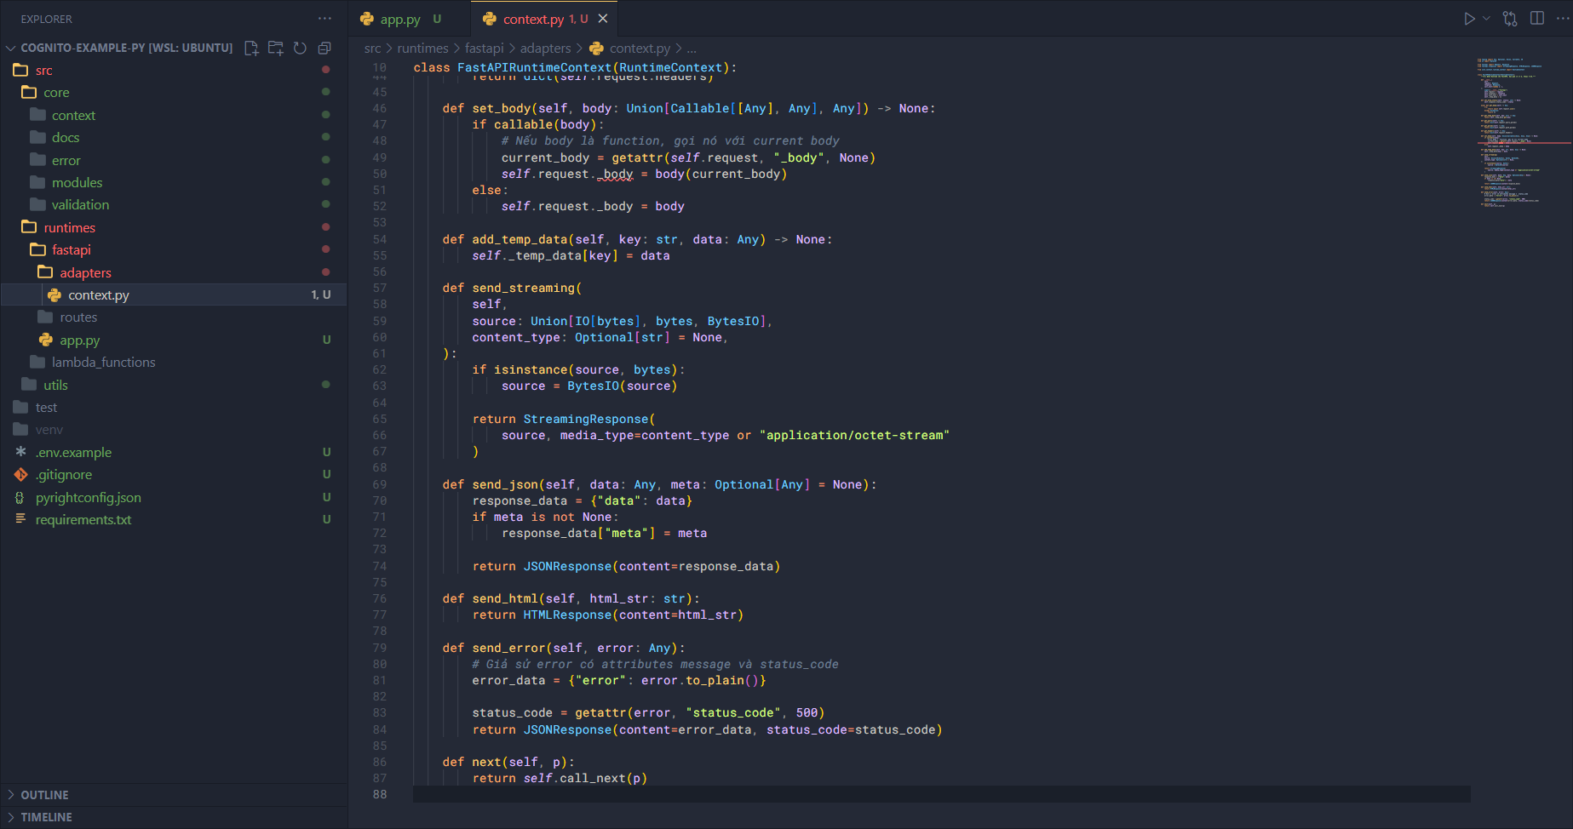Screen dimensions: 1573x829
Task: Open run options dropdown arrow
Action: pos(1487,19)
